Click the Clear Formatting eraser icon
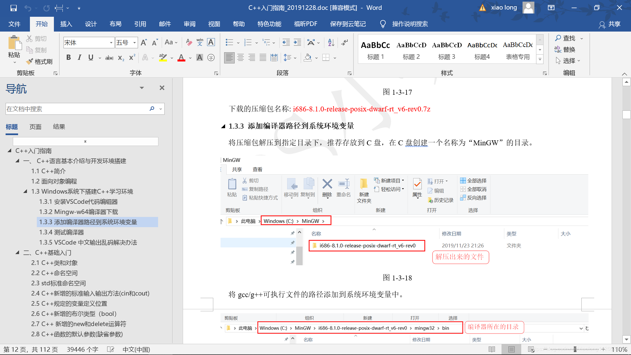The height and width of the screenshot is (355, 631). (x=189, y=42)
